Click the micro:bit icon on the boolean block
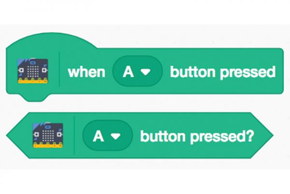 [48, 135]
